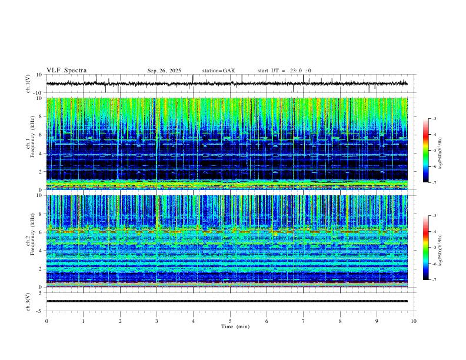The height and width of the screenshot is (360, 466).
Task: Click the "VLF Spectra" plot title
Action: [x=66, y=71]
